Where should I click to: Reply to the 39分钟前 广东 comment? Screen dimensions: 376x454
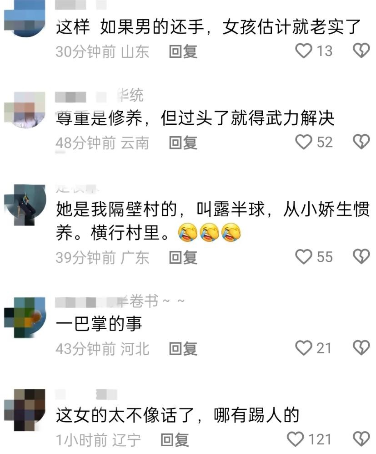click(183, 257)
